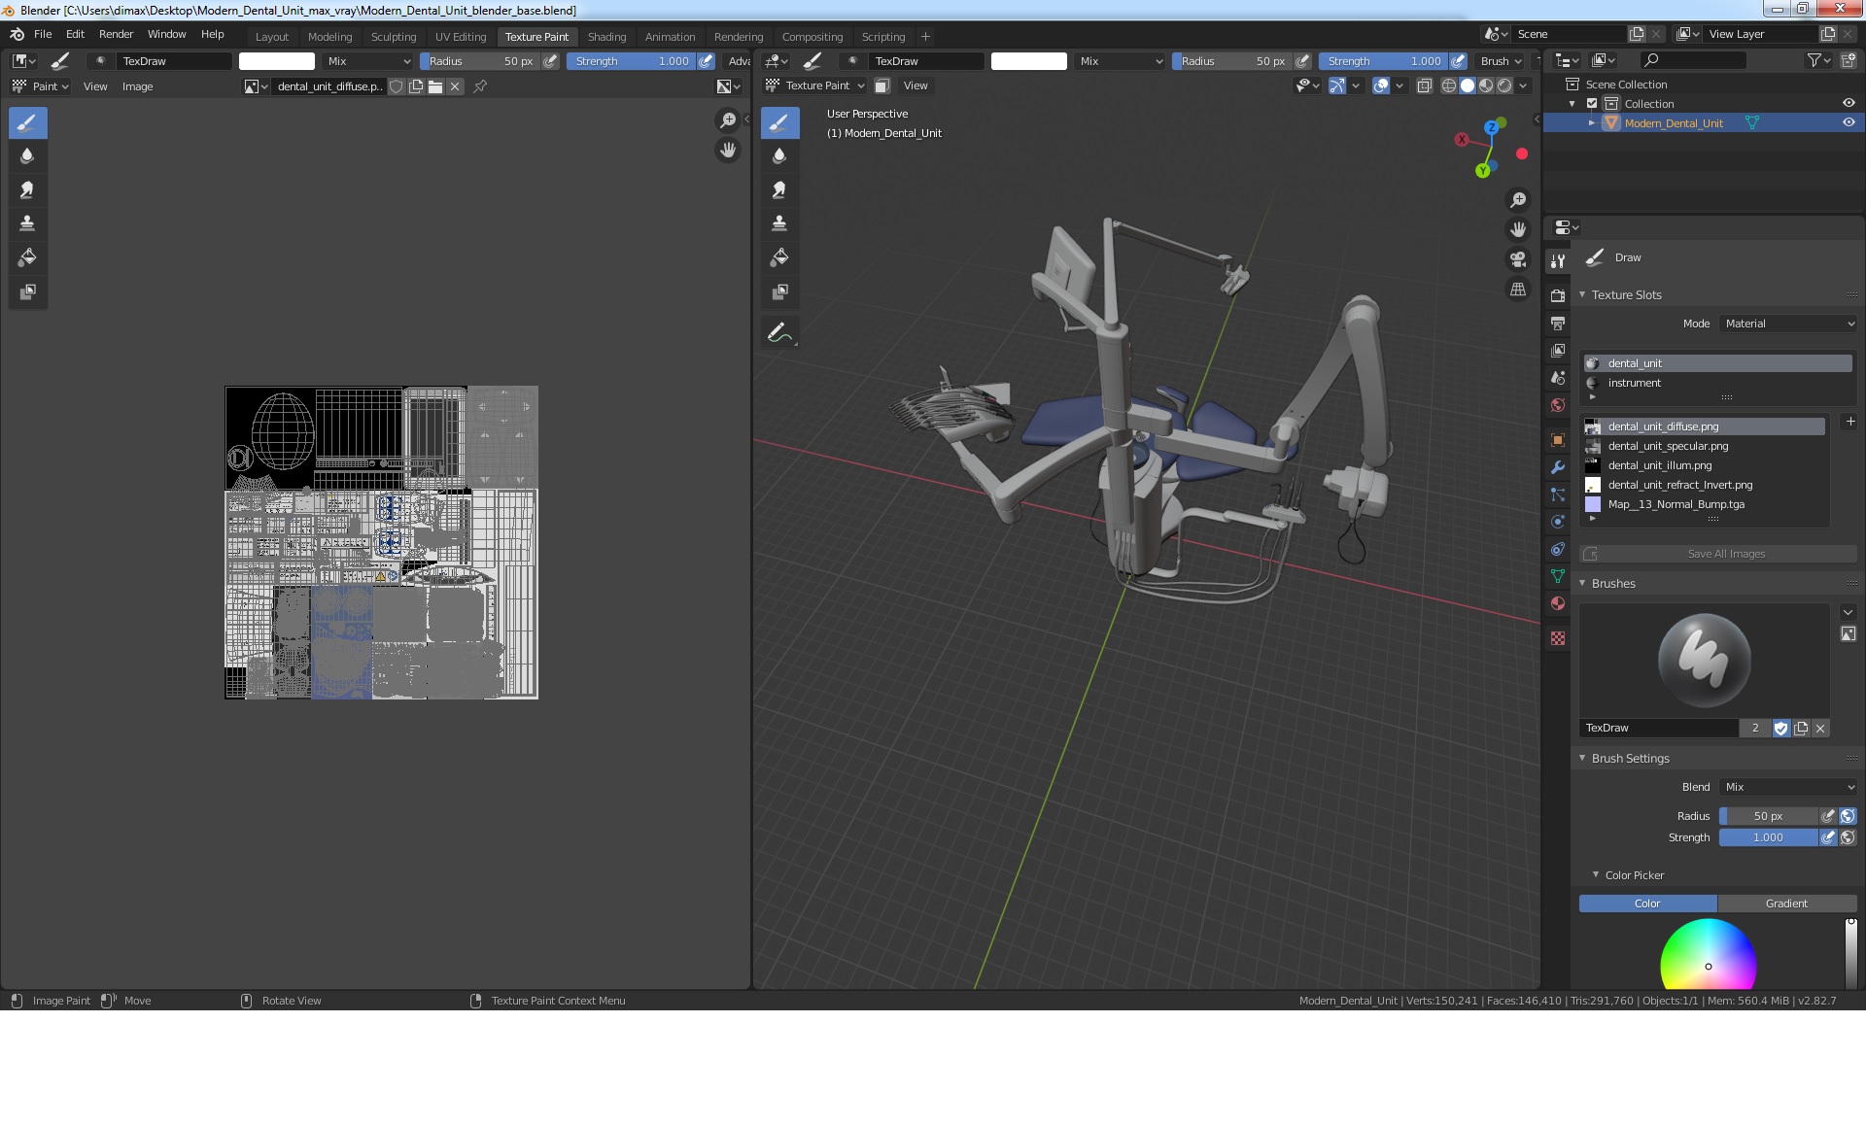Click the Mask tool in image editor
The height and width of the screenshot is (1125, 1866).
click(x=27, y=291)
